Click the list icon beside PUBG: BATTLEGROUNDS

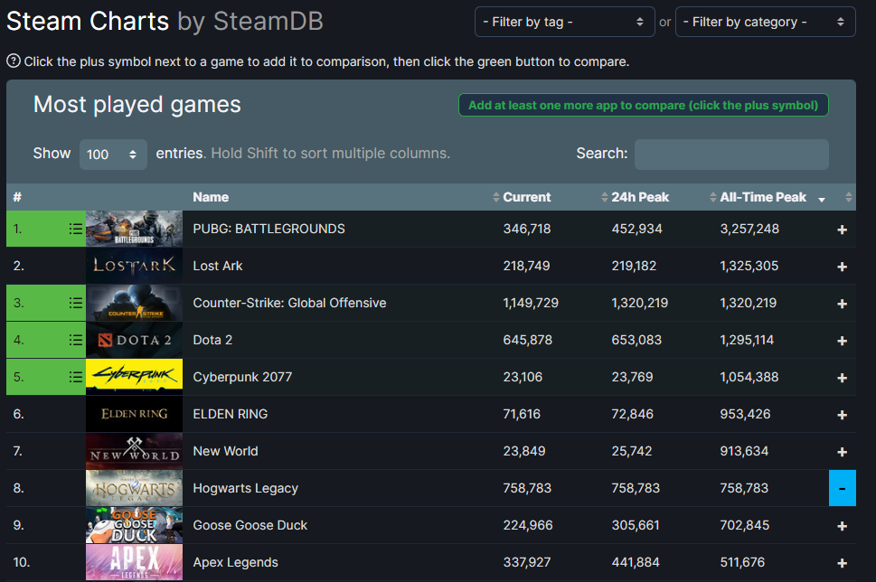(x=76, y=230)
